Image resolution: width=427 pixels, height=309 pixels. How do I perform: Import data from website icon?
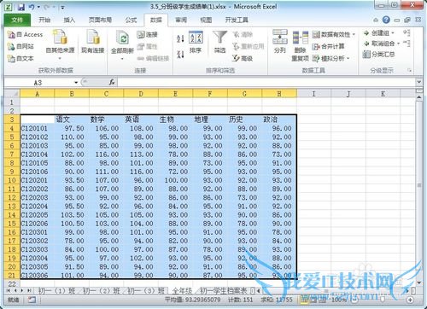click(x=20, y=46)
